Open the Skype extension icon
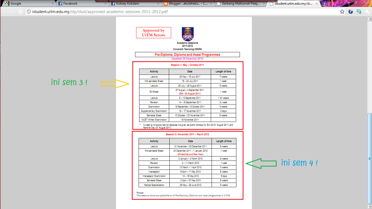This screenshot has height=209, width=372. pos(359,12)
